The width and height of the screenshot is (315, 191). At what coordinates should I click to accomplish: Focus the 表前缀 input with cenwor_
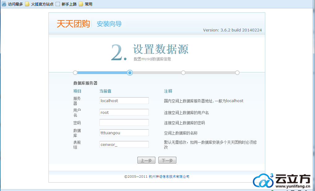click(124, 144)
